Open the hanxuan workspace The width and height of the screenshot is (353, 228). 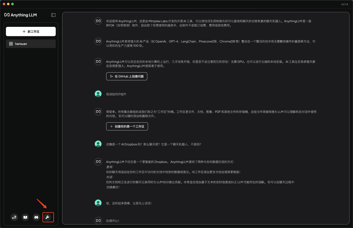pos(31,44)
